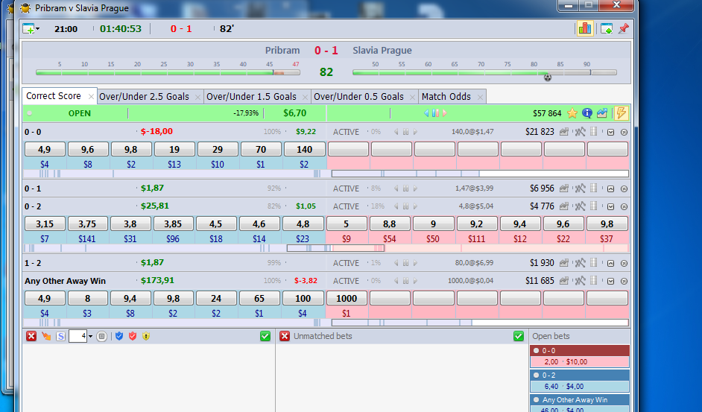This screenshot has height=412, width=702.
Task: Close the Over/Under 2.5 Goals tab
Action: pyautogui.click(x=197, y=97)
